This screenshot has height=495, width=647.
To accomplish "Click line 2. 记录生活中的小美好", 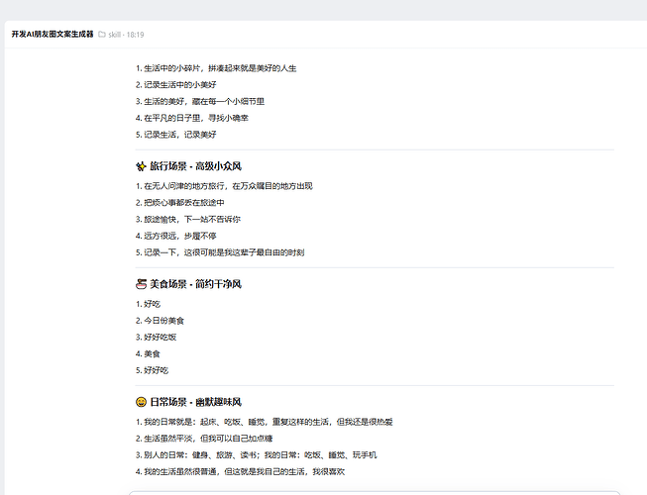I will pyautogui.click(x=176, y=85).
